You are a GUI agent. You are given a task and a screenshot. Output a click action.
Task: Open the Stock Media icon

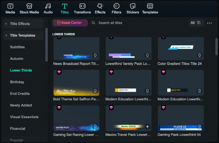(x=29, y=6)
